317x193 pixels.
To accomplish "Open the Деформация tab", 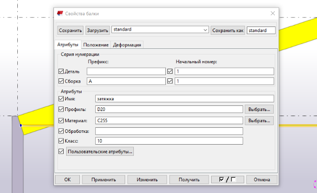I will (127, 45).
